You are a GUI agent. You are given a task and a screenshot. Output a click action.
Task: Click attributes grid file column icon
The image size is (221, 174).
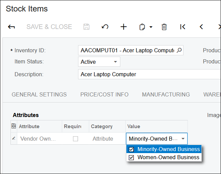coord(14,126)
